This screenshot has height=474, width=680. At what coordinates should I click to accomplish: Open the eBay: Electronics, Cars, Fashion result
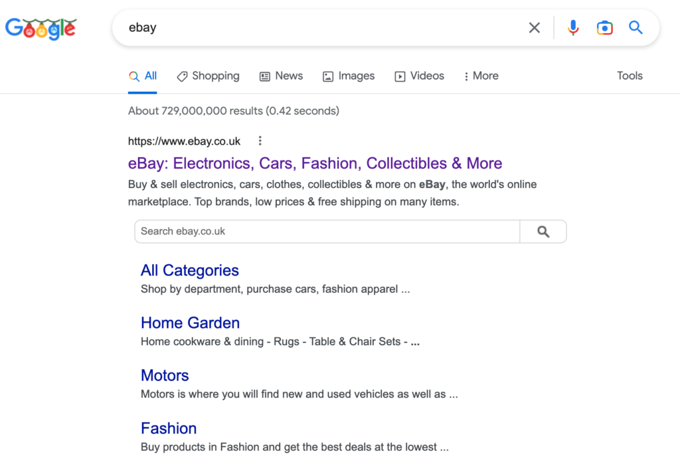[x=315, y=163]
